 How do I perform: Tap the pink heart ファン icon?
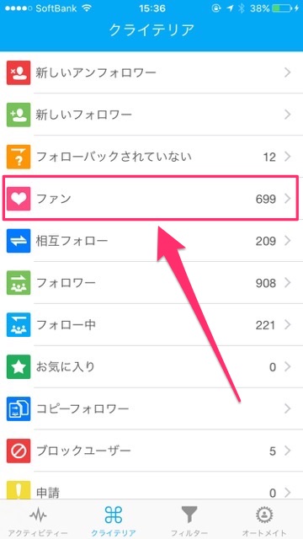coord(19,199)
